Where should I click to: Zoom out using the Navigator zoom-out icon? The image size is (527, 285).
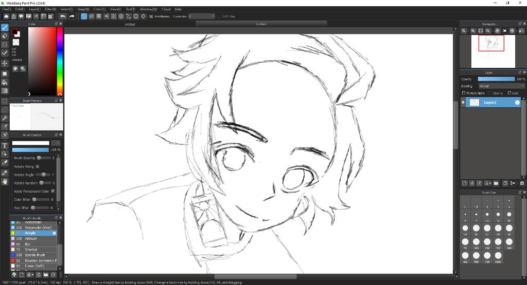(x=488, y=30)
